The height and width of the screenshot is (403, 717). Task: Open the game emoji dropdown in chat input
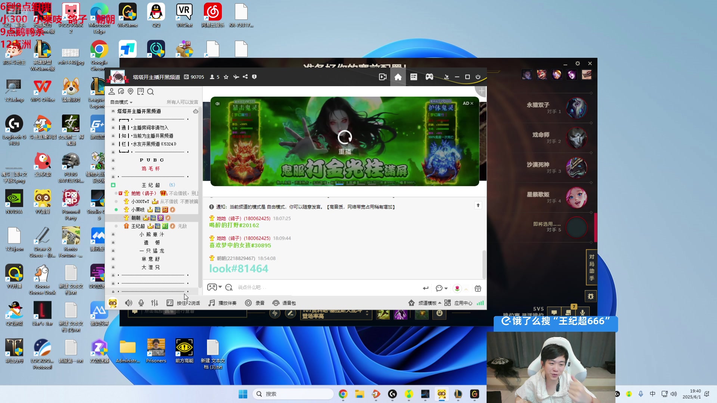tap(215, 287)
